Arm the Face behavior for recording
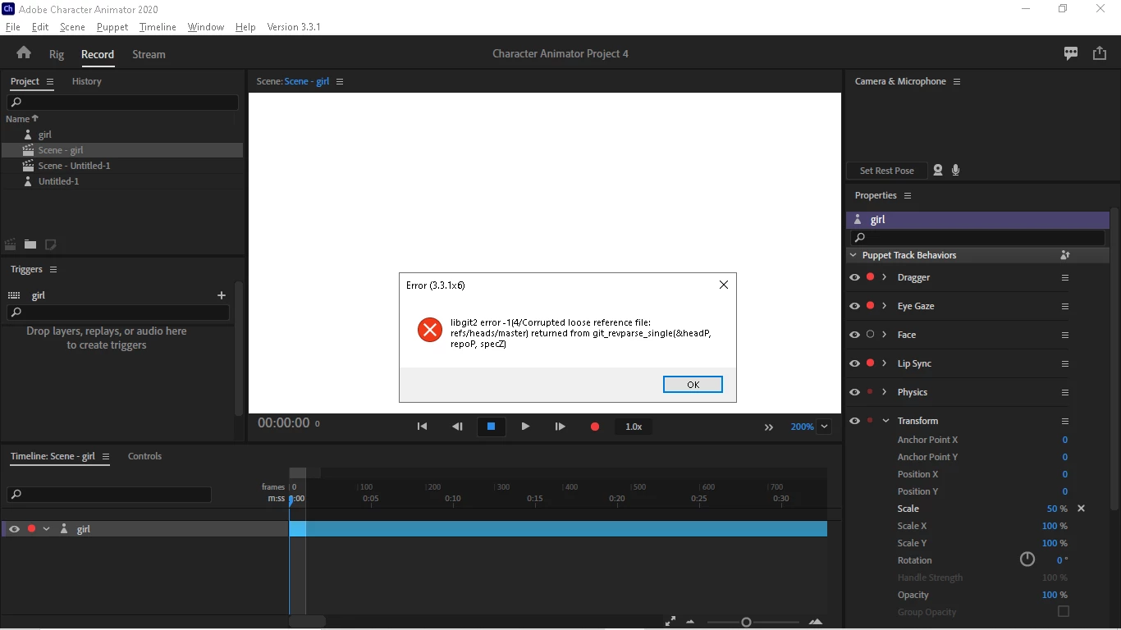The height and width of the screenshot is (630, 1121). click(x=870, y=335)
